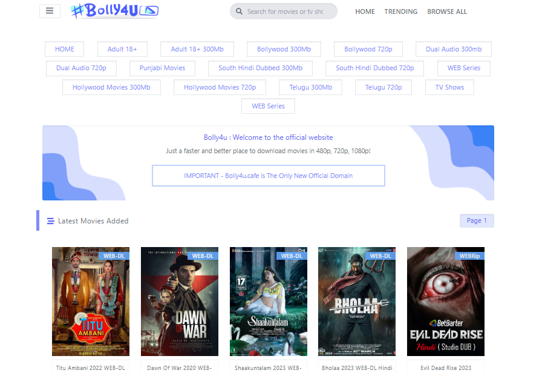Image resolution: width=545 pixels, height=373 pixels.
Task: Click WEBRip badge on Evil Dead Rise poster
Action: point(469,256)
